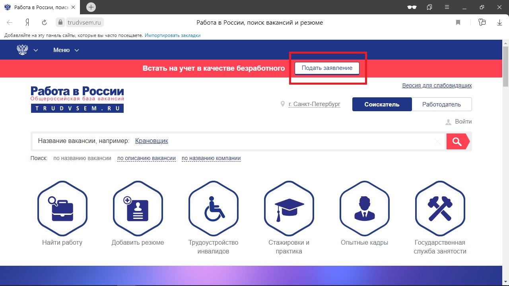The image size is (509, 286).
Task: Clear search field with X icon
Action: (437, 141)
